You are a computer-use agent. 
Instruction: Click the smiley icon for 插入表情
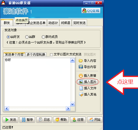[x=81, y=76]
